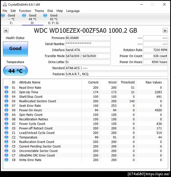Screen dimensions: 171x177
Task: Select the E: F: G: drive status orb
Action: point(45,15)
